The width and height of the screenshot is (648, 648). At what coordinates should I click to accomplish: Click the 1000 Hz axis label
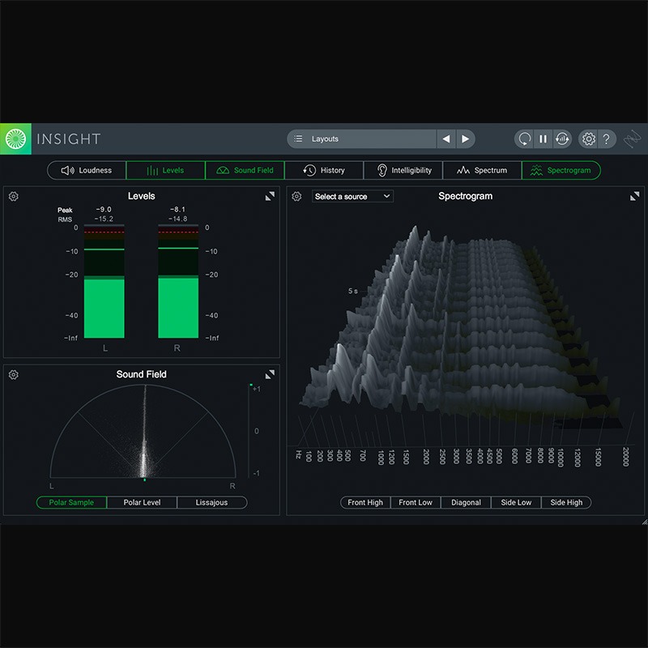pos(381,458)
